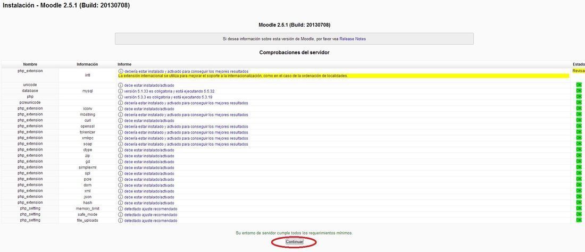585x252 pixels.
Task: Click info icon in the ctype row
Action: [121, 150]
